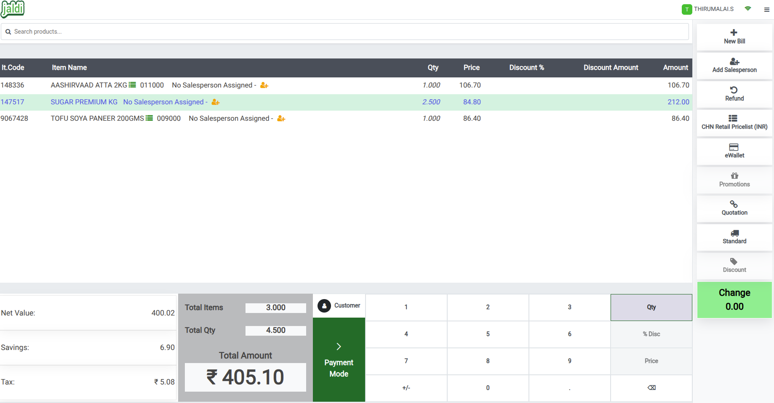This screenshot has width=774, height=403.
Task: Open the hamburger menu
Action: 767,9
